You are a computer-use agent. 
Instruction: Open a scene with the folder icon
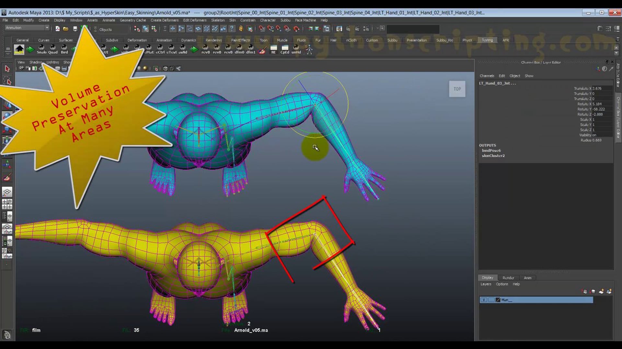click(x=66, y=29)
